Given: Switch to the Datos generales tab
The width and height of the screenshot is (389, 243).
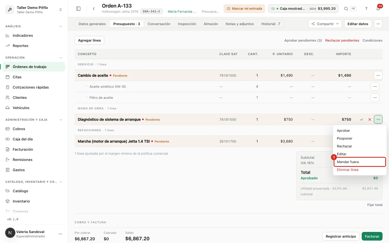Looking at the screenshot, I should tap(92, 24).
